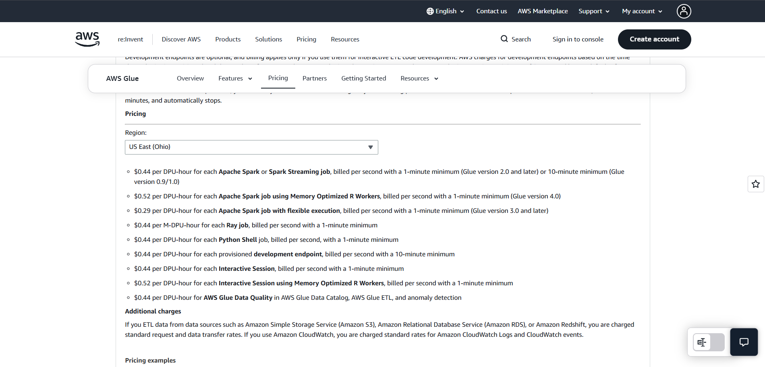This screenshot has width=765, height=367.
Task: Click the 'development endpoint' text
Action: tap(288, 254)
